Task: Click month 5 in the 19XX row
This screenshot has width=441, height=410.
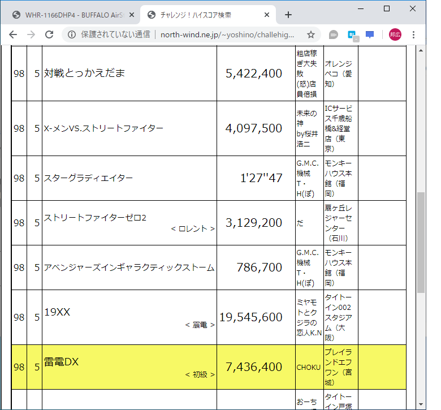Action: pyautogui.click(x=37, y=317)
